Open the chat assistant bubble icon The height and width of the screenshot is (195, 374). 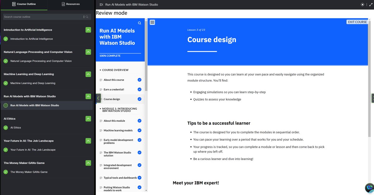click(369, 188)
